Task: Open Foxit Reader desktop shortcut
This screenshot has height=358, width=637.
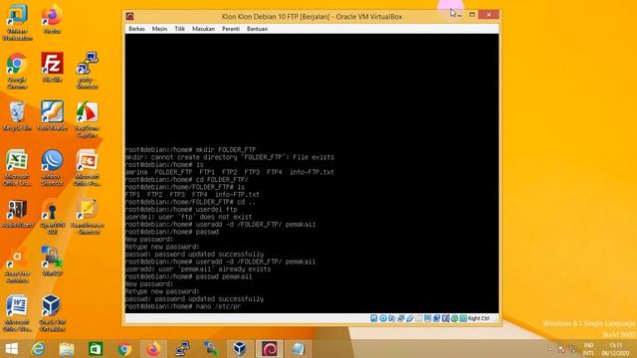Action: pos(52,116)
